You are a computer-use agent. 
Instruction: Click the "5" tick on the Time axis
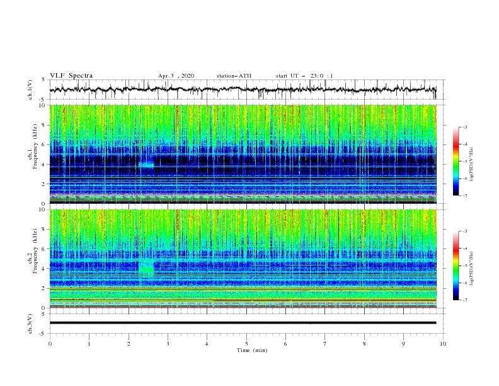246,344
